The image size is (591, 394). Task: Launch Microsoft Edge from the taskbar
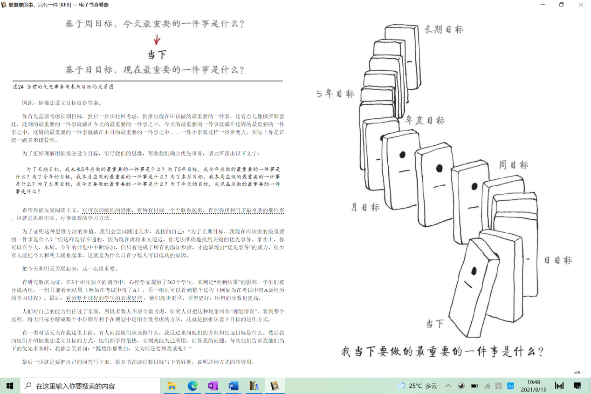(x=192, y=386)
